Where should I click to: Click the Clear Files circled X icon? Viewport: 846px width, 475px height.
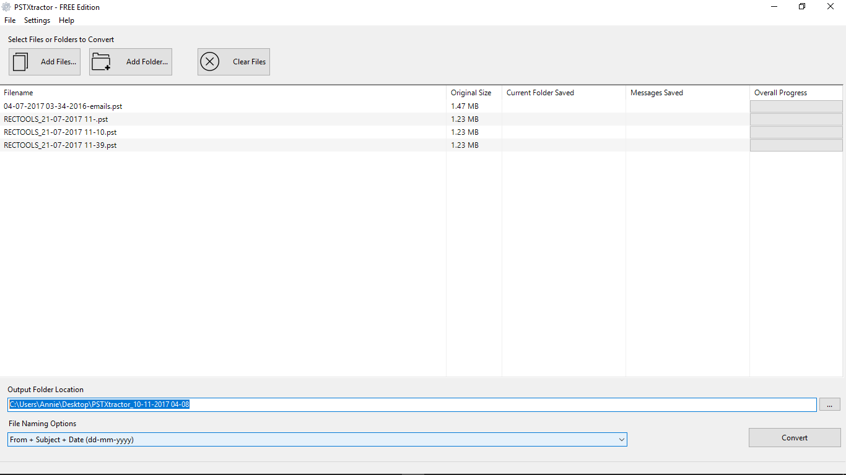click(210, 62)
